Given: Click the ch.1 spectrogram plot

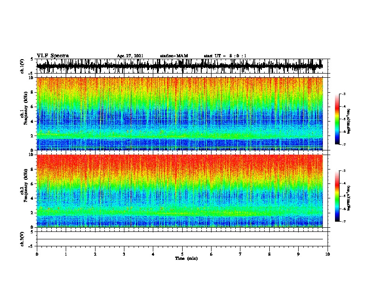Looking at the screenshot, I should 179,114.
